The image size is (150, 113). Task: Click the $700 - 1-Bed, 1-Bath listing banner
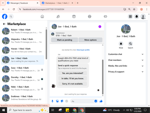[x=77, y=34]
